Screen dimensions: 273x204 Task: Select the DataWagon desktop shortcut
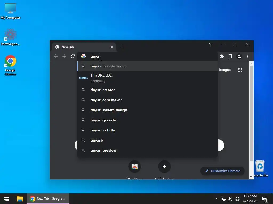pyautogui.click(x=10, y=37)
